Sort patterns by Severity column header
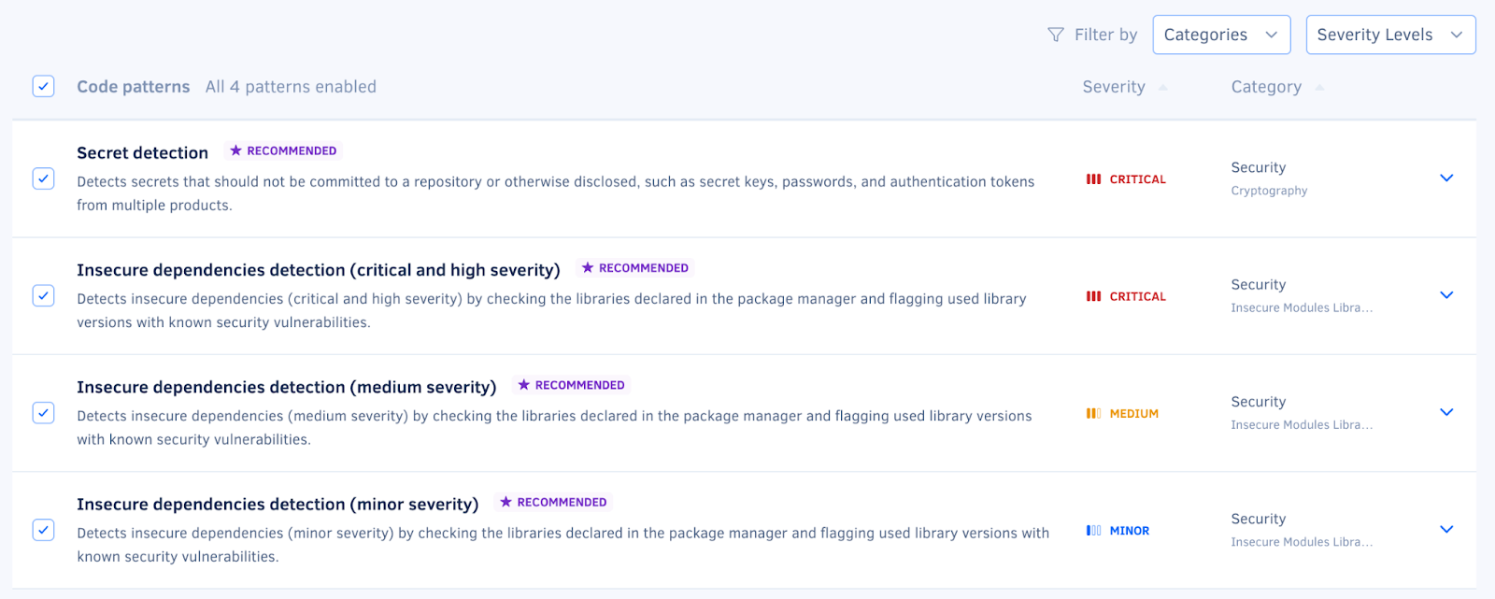 pos(1113,87)
